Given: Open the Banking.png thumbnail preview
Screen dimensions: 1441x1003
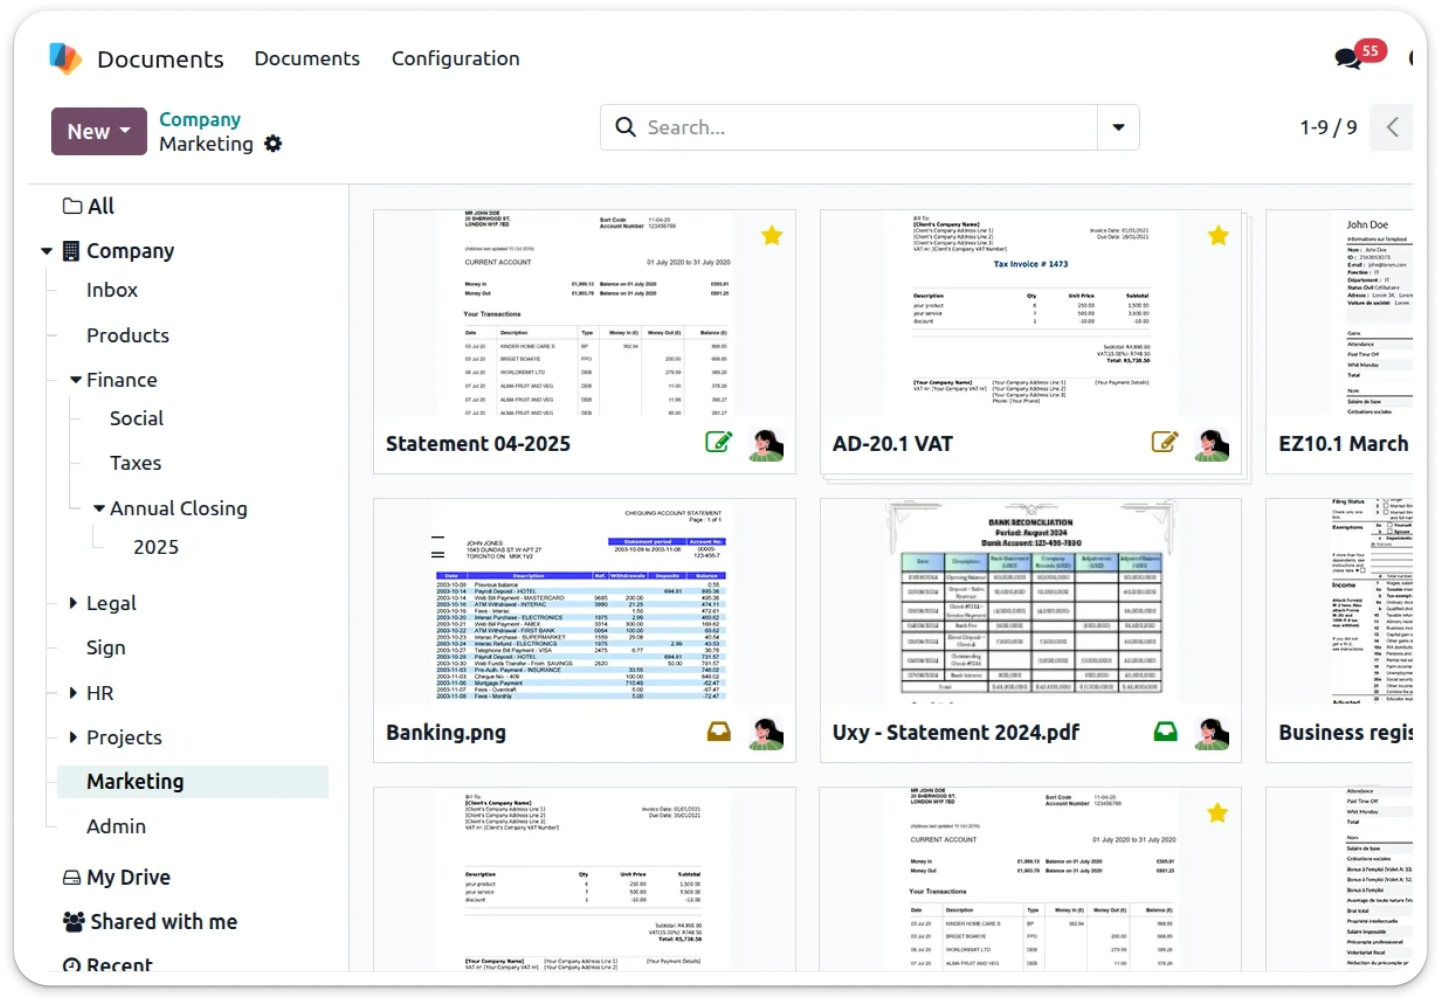Looking at the screenshot, I should point(584,602).
